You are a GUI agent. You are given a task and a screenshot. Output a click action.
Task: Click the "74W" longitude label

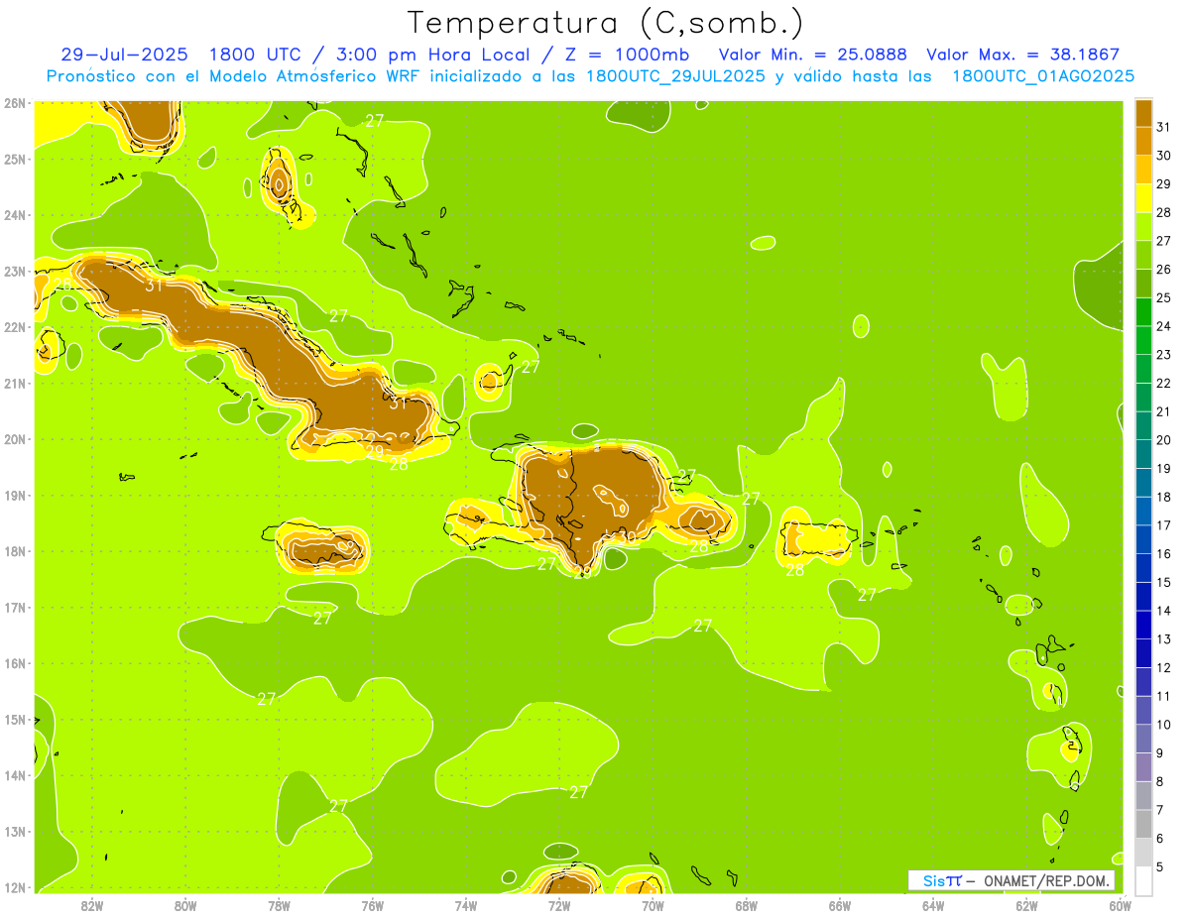click(466, 905)
